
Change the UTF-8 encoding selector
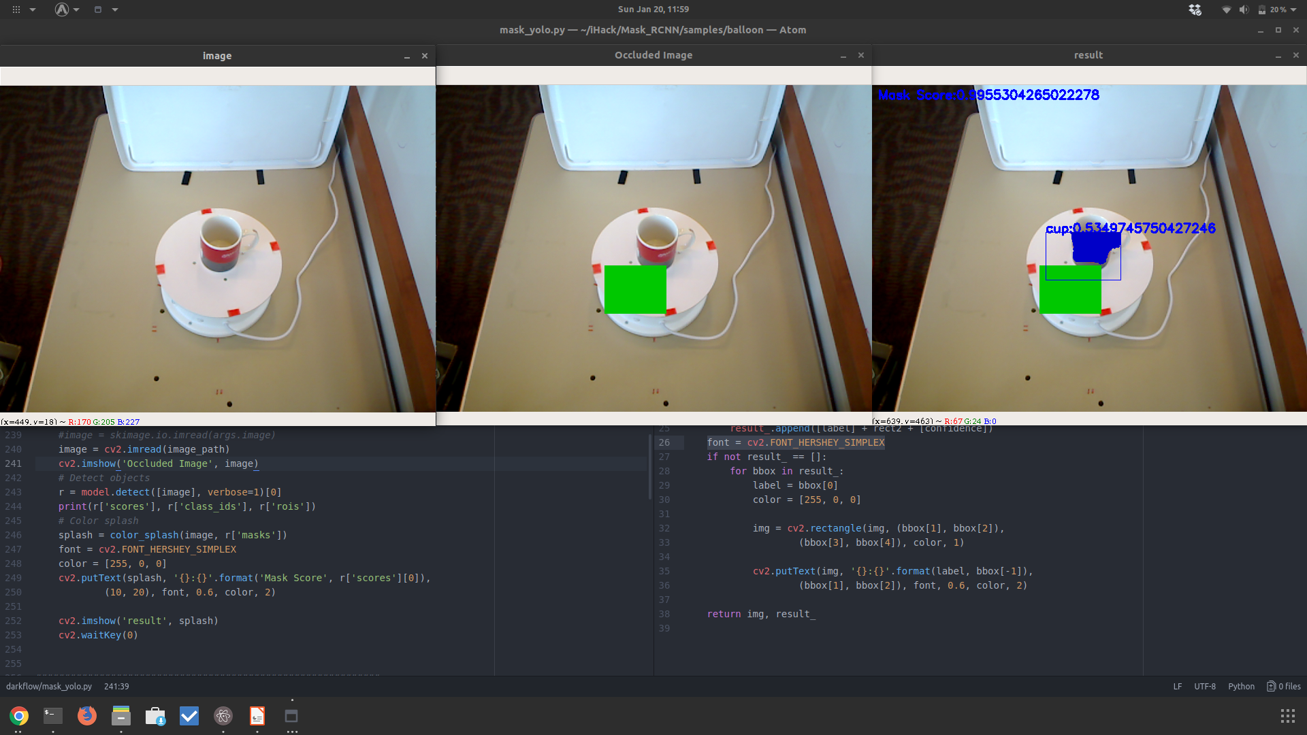tap(1204, 687)
